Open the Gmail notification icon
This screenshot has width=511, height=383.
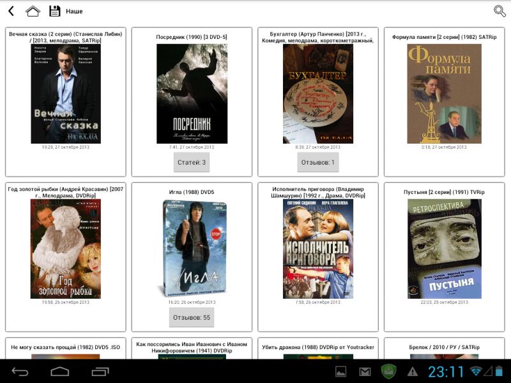[365, 371]
